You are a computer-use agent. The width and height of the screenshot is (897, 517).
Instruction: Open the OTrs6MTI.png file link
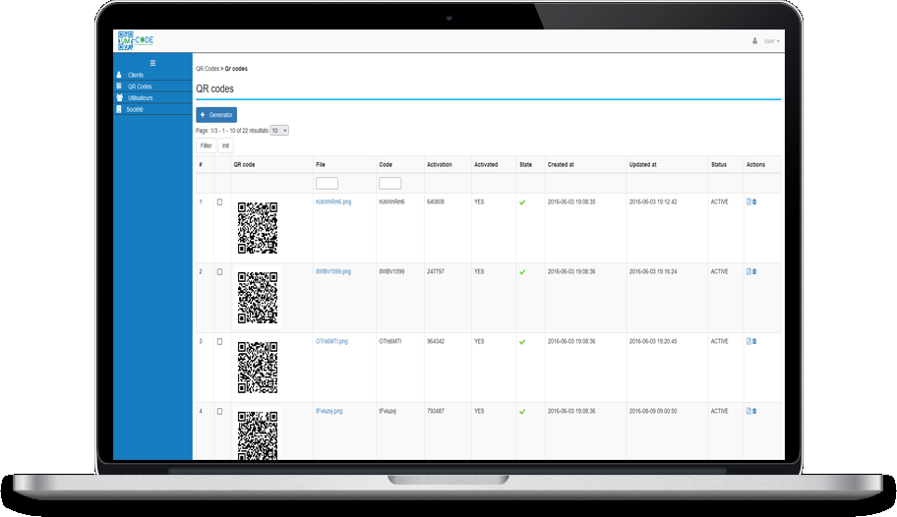click(331, 341)
